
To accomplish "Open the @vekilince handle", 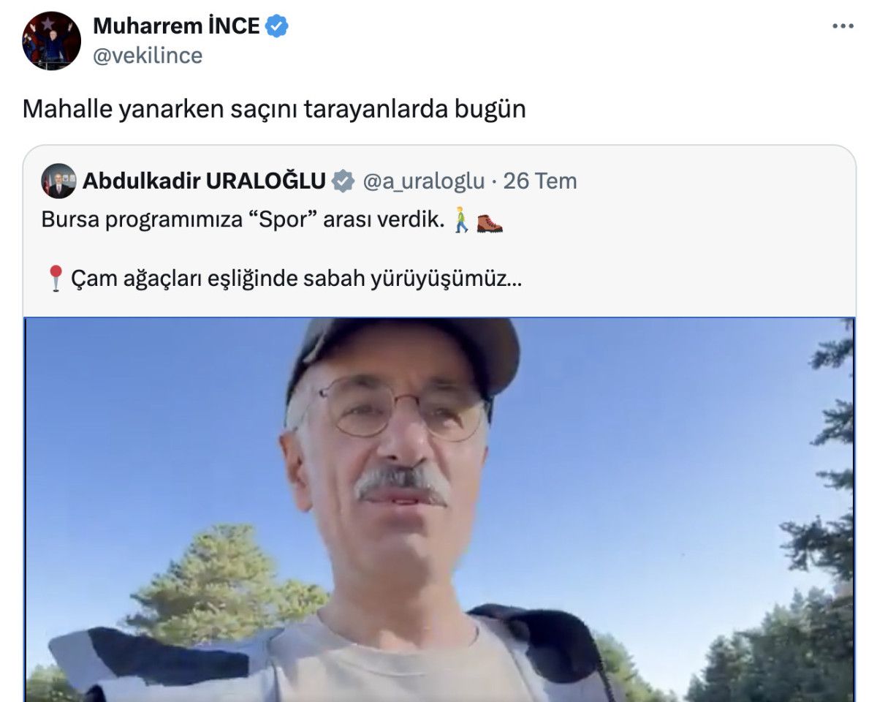I will click(148, 56).
